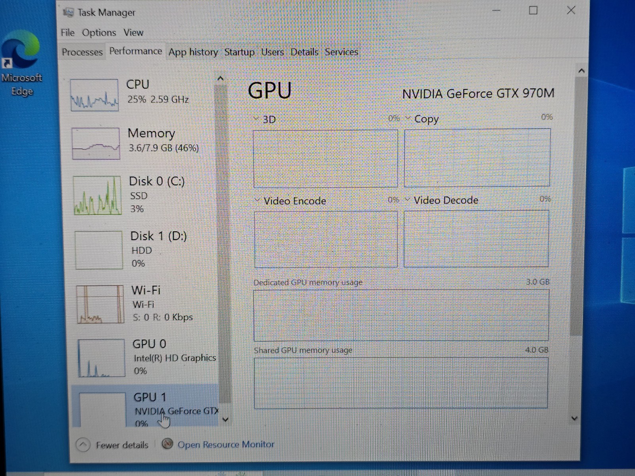Click GPU pane scroll down arrow
Image resolution: width=635 pixels, height=476 pixels.
(x=574, y=418)
